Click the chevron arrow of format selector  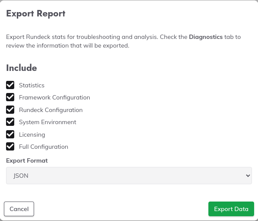pyautogui.click(x=248, y=176)
